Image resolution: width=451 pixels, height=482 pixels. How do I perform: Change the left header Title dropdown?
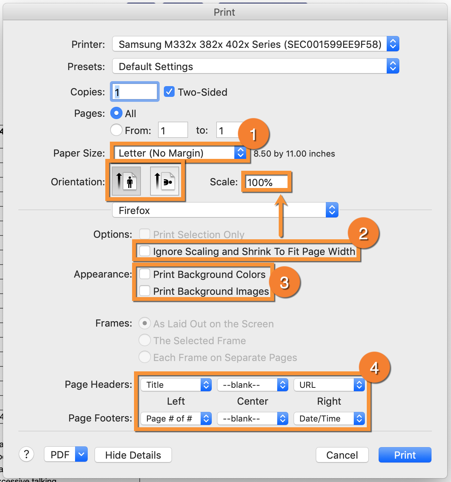pyautogui.click(x=176, y=385)
